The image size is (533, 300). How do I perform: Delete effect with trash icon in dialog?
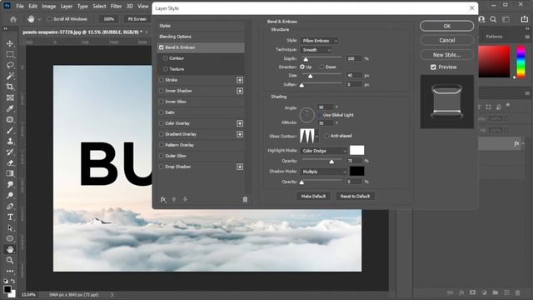pyautogui.click(x=245, y=199)
